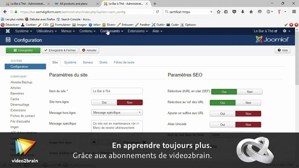Click the Message spécifique text area
This screenshot has height=168, width=299.
[x=117, y=126]
